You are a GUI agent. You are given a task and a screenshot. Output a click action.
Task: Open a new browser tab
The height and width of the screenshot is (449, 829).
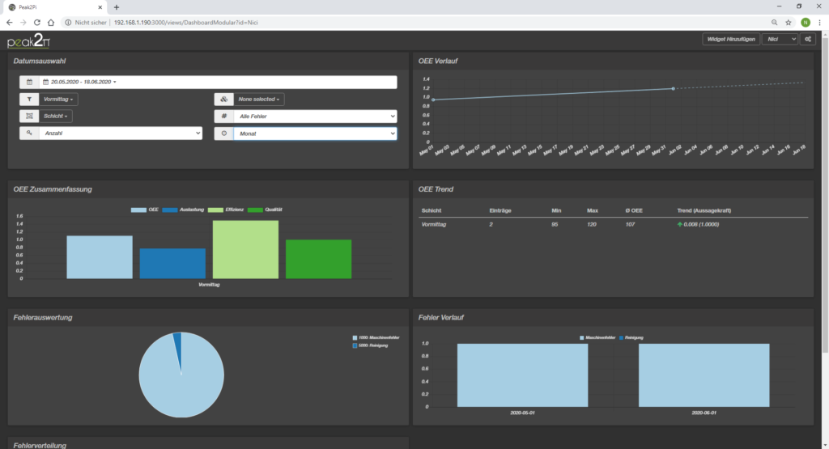(x=117, y=6)
